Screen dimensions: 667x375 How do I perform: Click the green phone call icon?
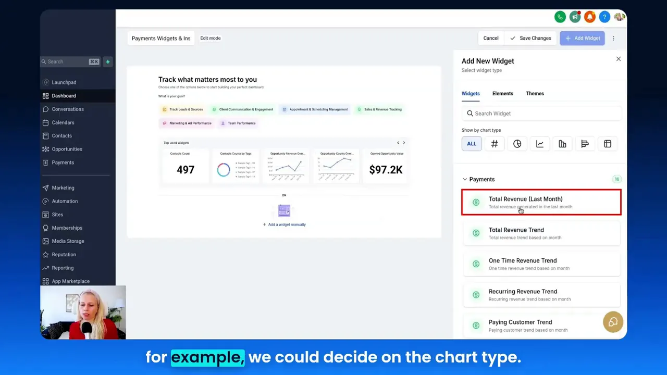click(560, 17)
